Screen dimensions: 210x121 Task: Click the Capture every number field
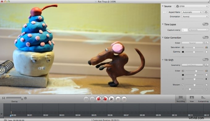[x=185, y=30]
